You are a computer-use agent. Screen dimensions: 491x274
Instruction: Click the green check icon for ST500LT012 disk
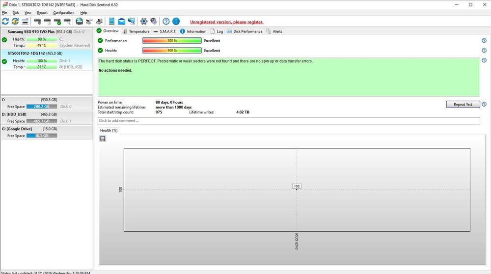pyautogui.click(x=4, y=61)
